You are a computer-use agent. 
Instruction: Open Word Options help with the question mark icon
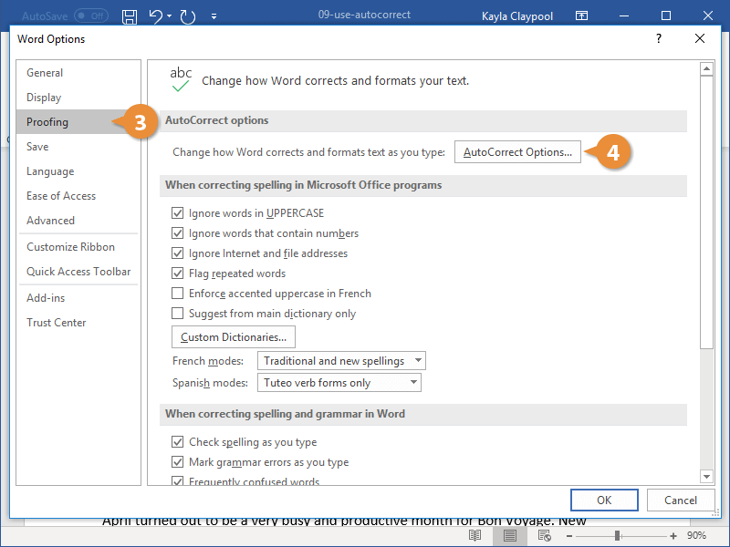point(658,39)
